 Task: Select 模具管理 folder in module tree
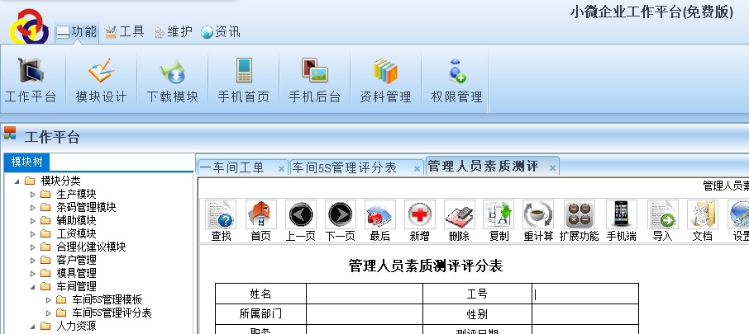76,274
